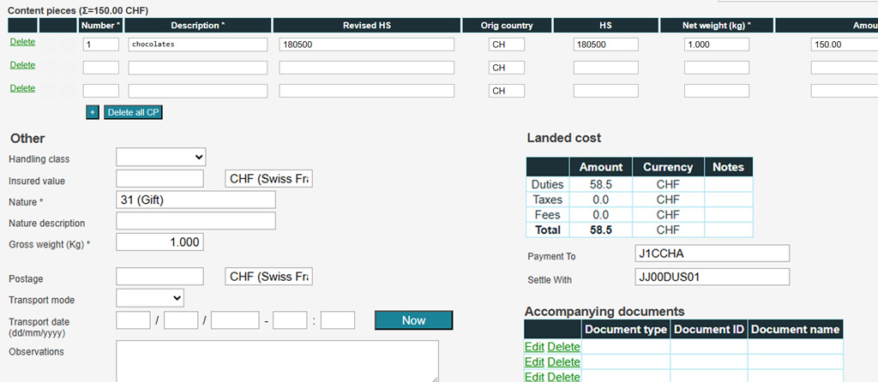The height and width of the screenshot is (382, 878).
Task: Click the Nature field showing 31 (Gift)
Action: 195,200
